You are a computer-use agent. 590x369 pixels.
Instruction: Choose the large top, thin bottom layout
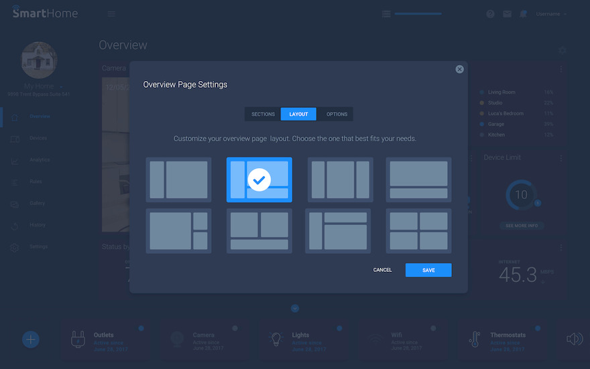point(418,179)
